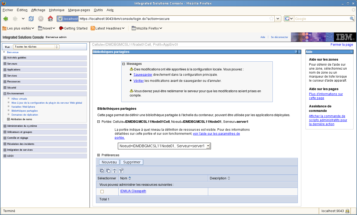Open Variables WebSphere in navigation

23,107
